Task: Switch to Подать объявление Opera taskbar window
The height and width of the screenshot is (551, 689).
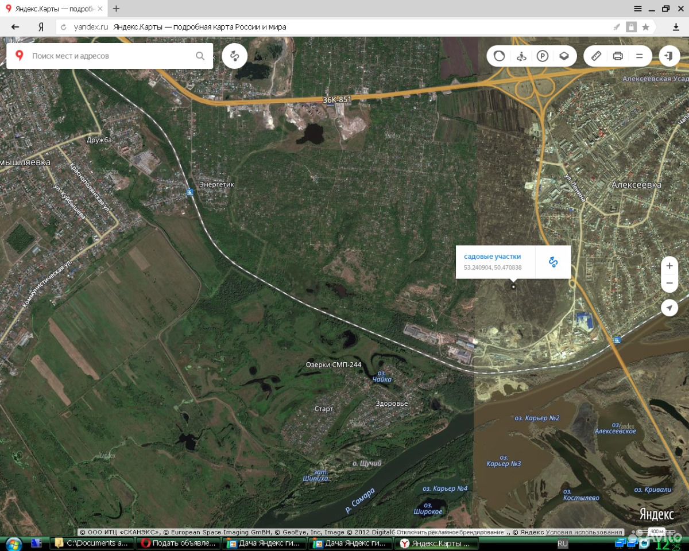Action: pos(179,543)
